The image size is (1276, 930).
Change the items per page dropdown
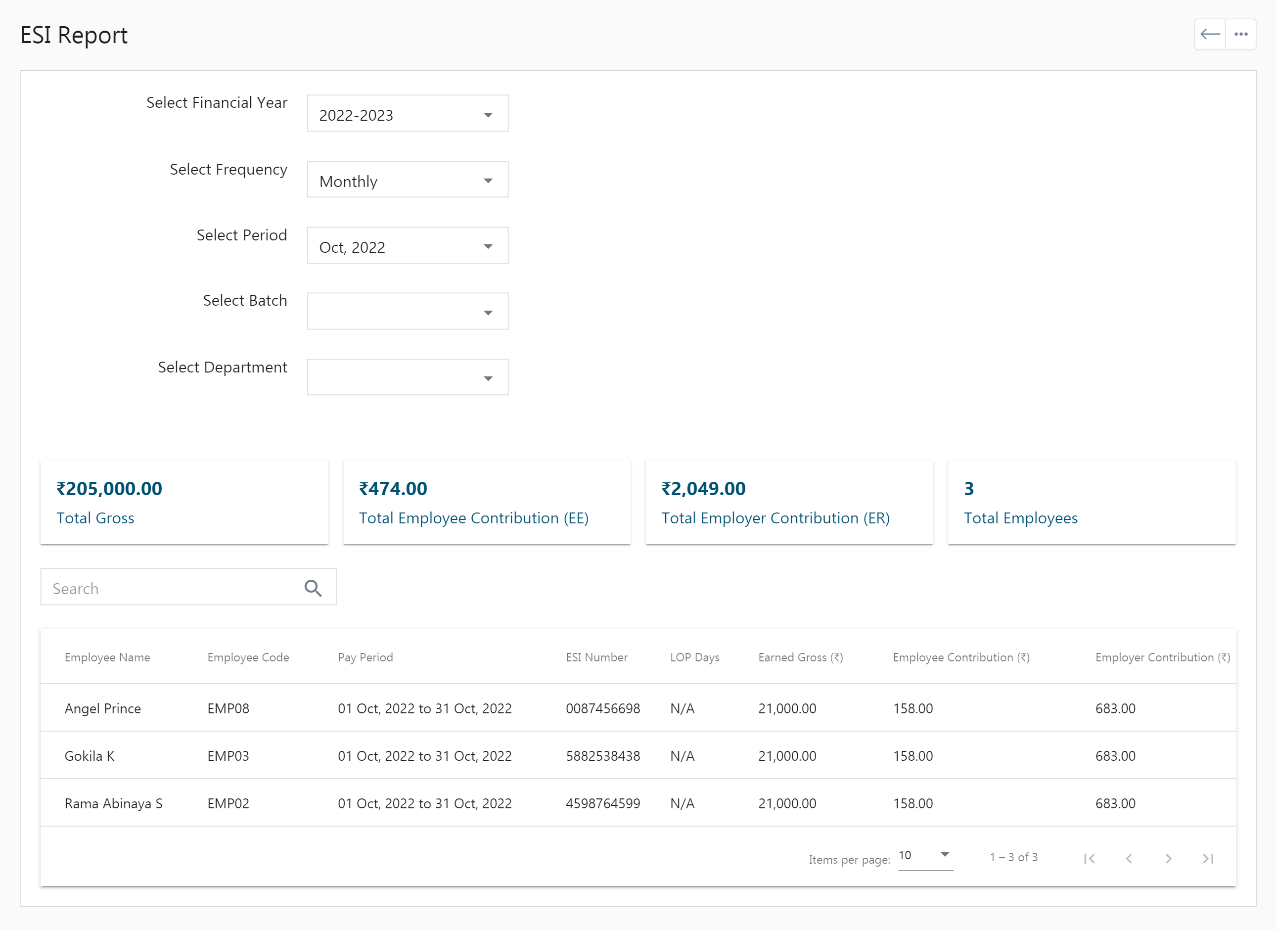[925, 856]
